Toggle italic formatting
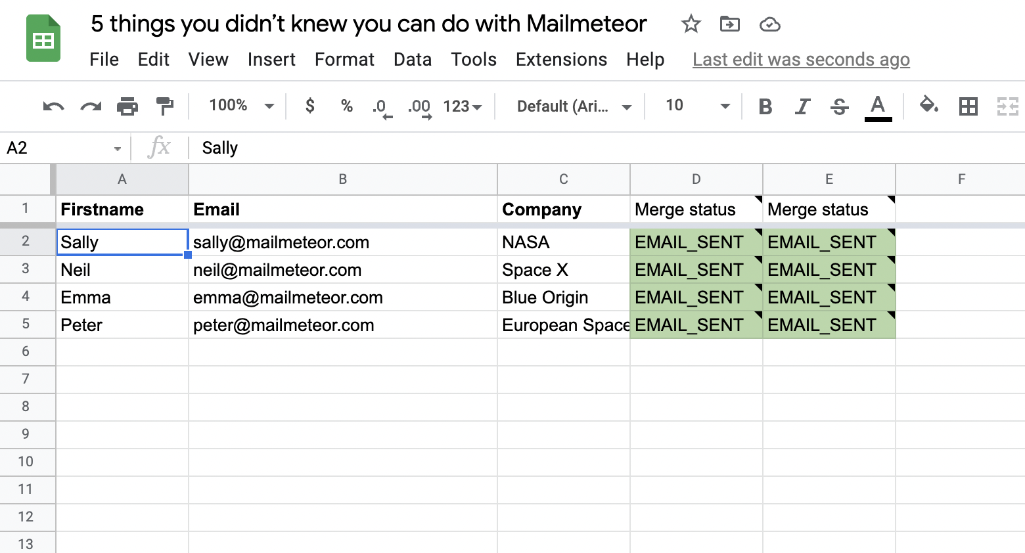1025x553 pixels. 802,106
